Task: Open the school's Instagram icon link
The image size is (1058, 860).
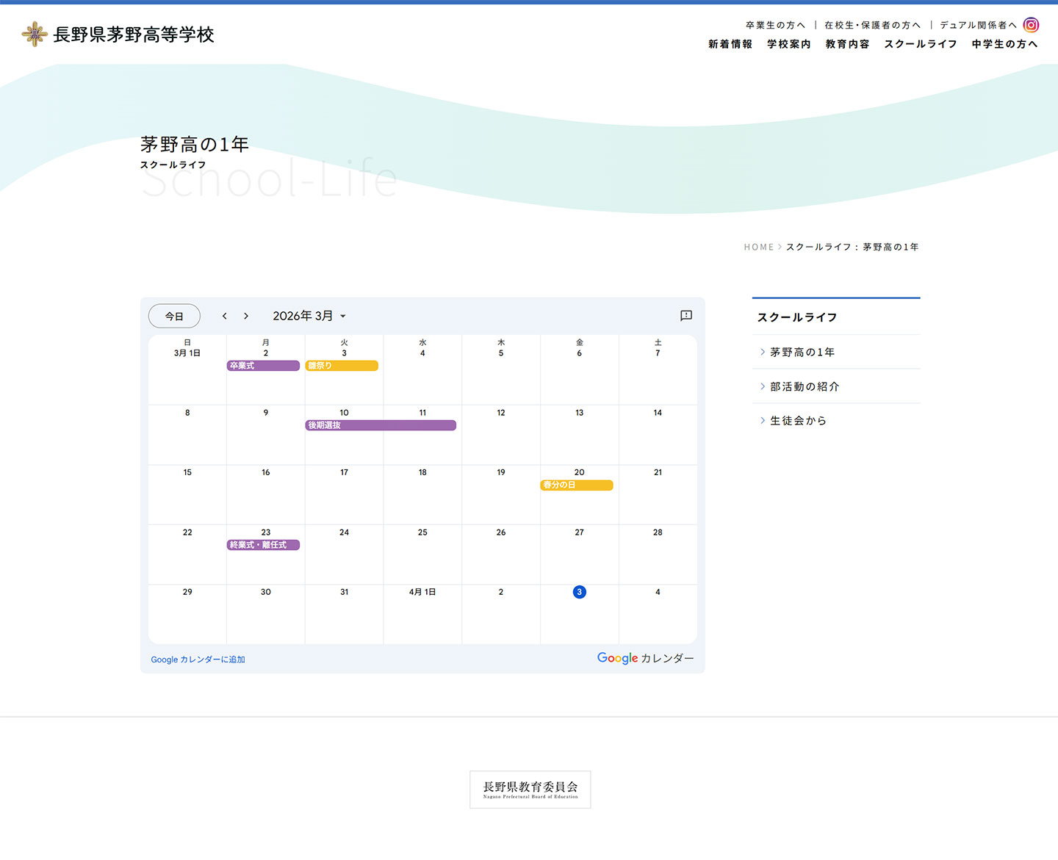Action: (1031, 25)
